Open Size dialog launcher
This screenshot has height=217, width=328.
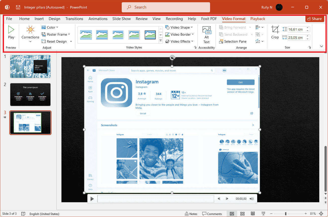[x=310, y=47]
